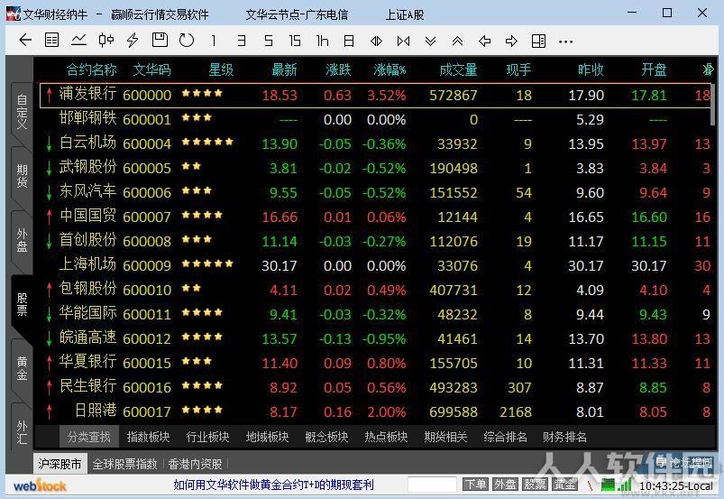Select the 日照港 600017 row
Viewport: 724px width, 499px height.
coord(375,411)
